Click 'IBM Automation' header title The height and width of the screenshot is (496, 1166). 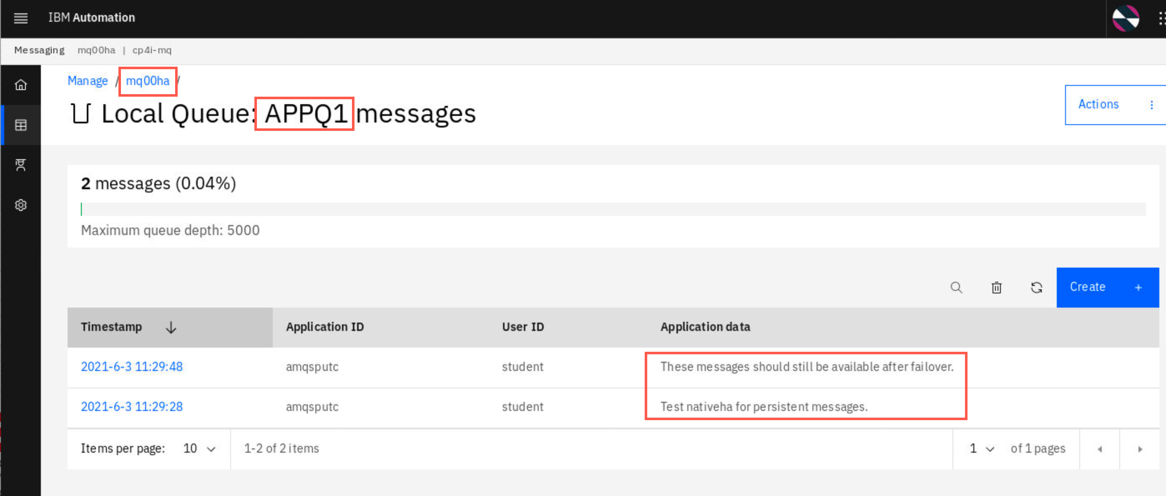pyautogui.click(x=91, y=18)
